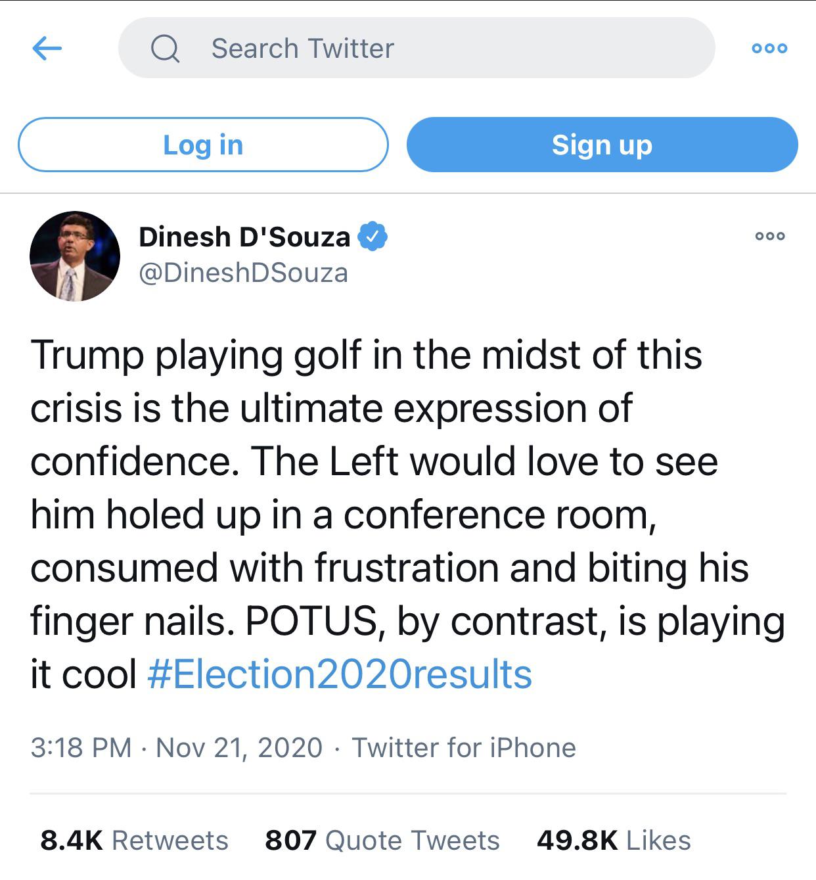This screenshot has width=816, height=880.
Task: Open the #Election2020results hashtag
Action: pos(340,675)
